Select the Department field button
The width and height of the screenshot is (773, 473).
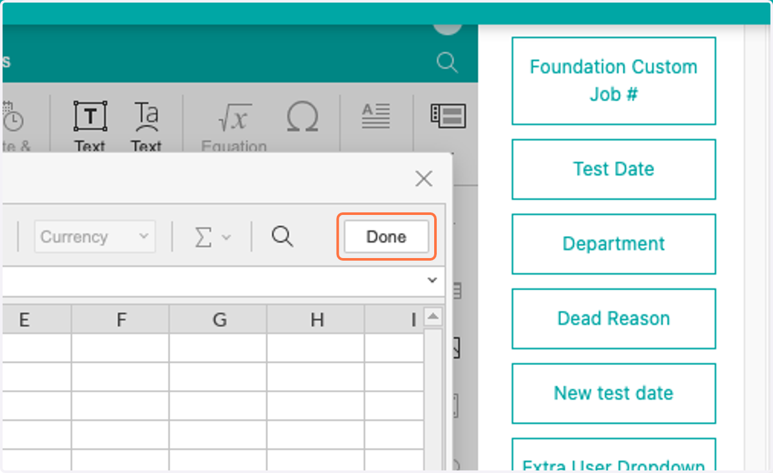(613, 244)
